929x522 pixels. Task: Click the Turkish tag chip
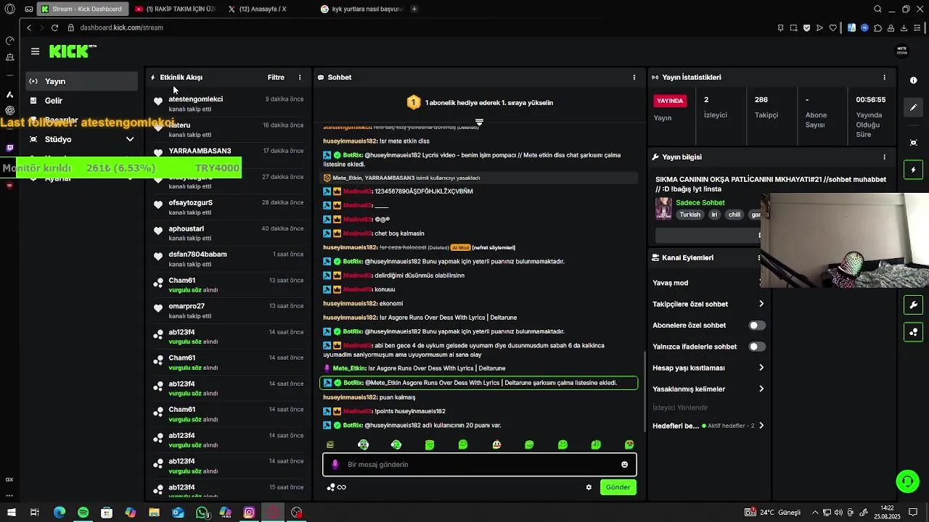(x=690, y=215)
